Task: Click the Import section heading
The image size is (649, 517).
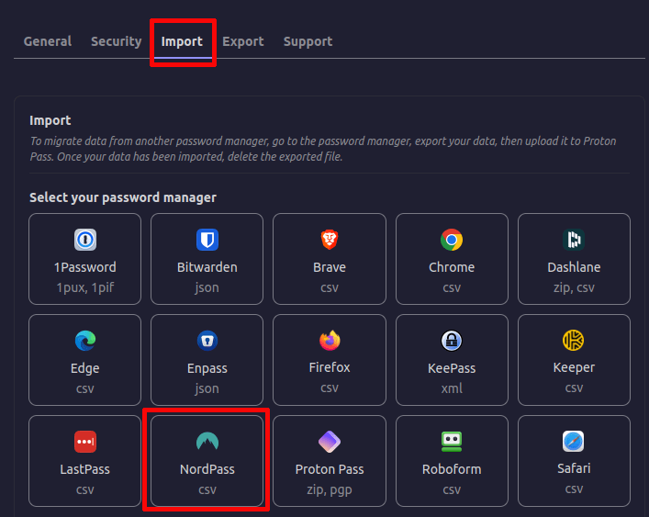Action: click(x=50, y=120)
